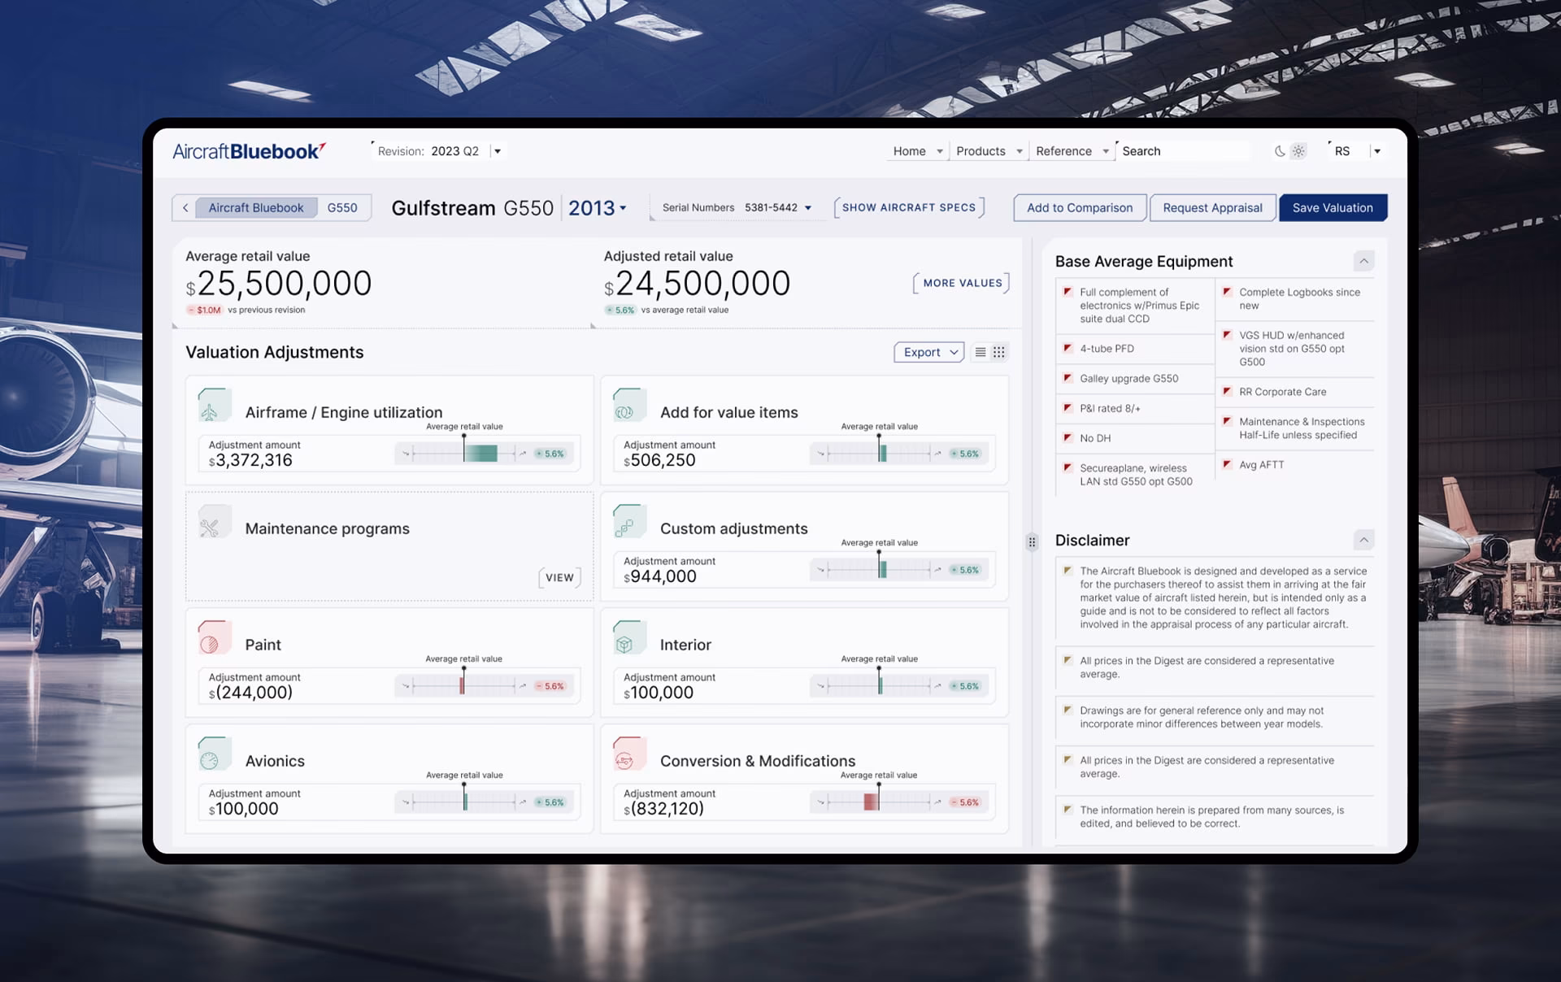This screenshot has height=982, width=1561.
Task: Open the Export dropdown
Action: pos(929,352)
